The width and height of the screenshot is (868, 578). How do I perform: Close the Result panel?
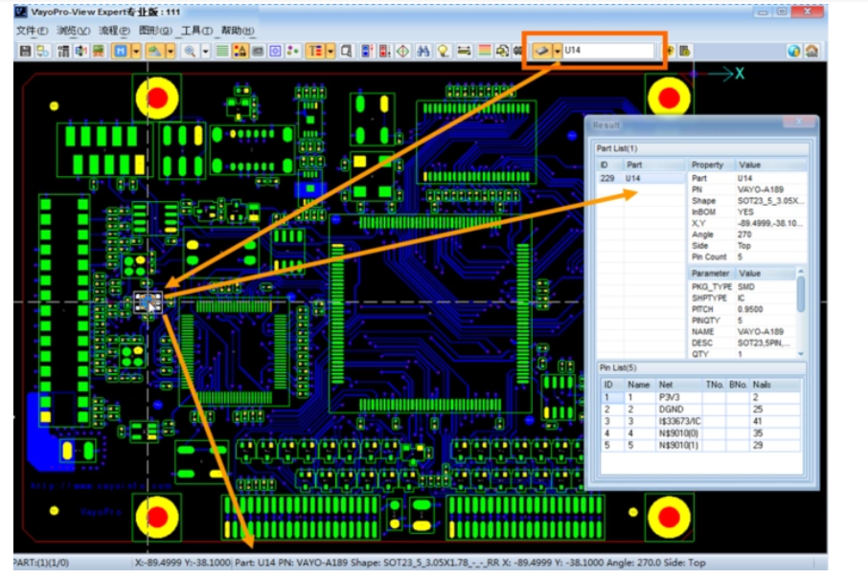pyautogui.click(x=799, y=122)
